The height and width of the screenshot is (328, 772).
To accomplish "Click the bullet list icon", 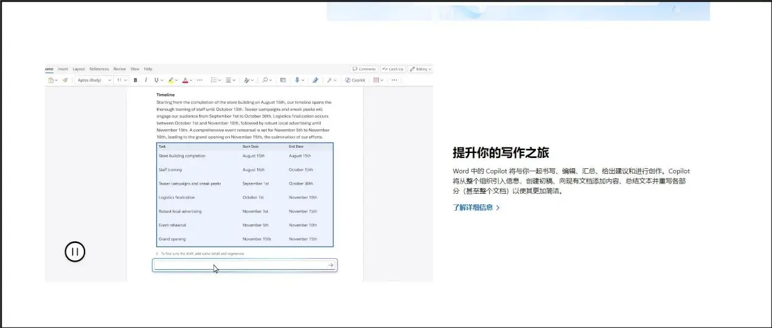I will pyautogui.click(x=214, y=80).
